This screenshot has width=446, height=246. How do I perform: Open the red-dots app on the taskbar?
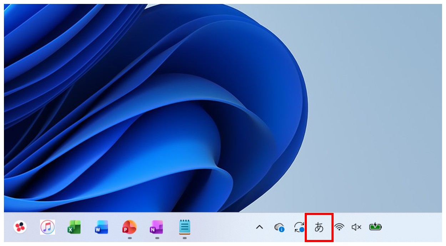click(20, 227)
